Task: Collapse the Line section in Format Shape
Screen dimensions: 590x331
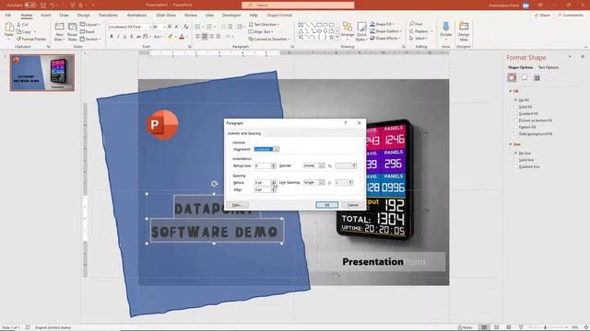Action: (x=511, y=144)
